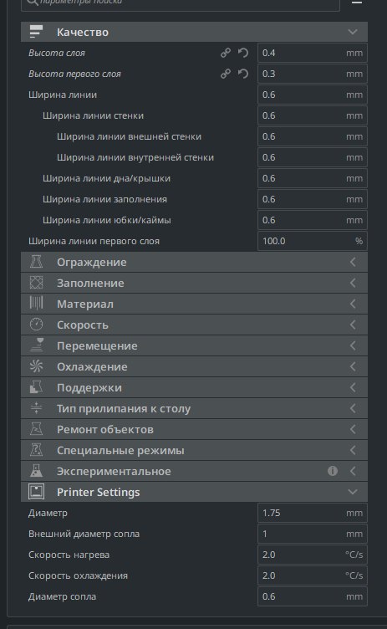Click the Printer Settings category icon

pos(36,492)
